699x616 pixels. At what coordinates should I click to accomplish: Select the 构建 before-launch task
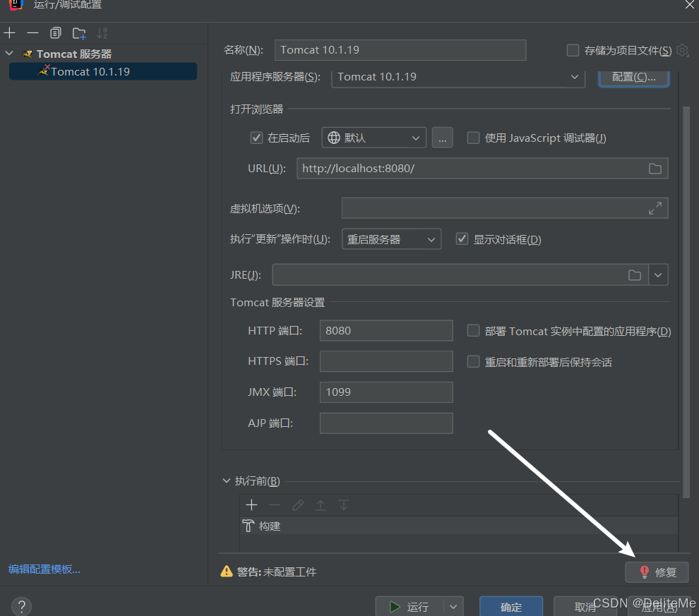tap(459, 526)
